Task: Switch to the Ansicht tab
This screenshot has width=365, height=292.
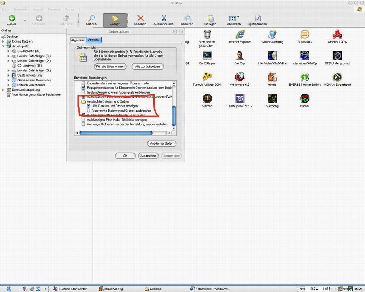Action: (93, 40)
